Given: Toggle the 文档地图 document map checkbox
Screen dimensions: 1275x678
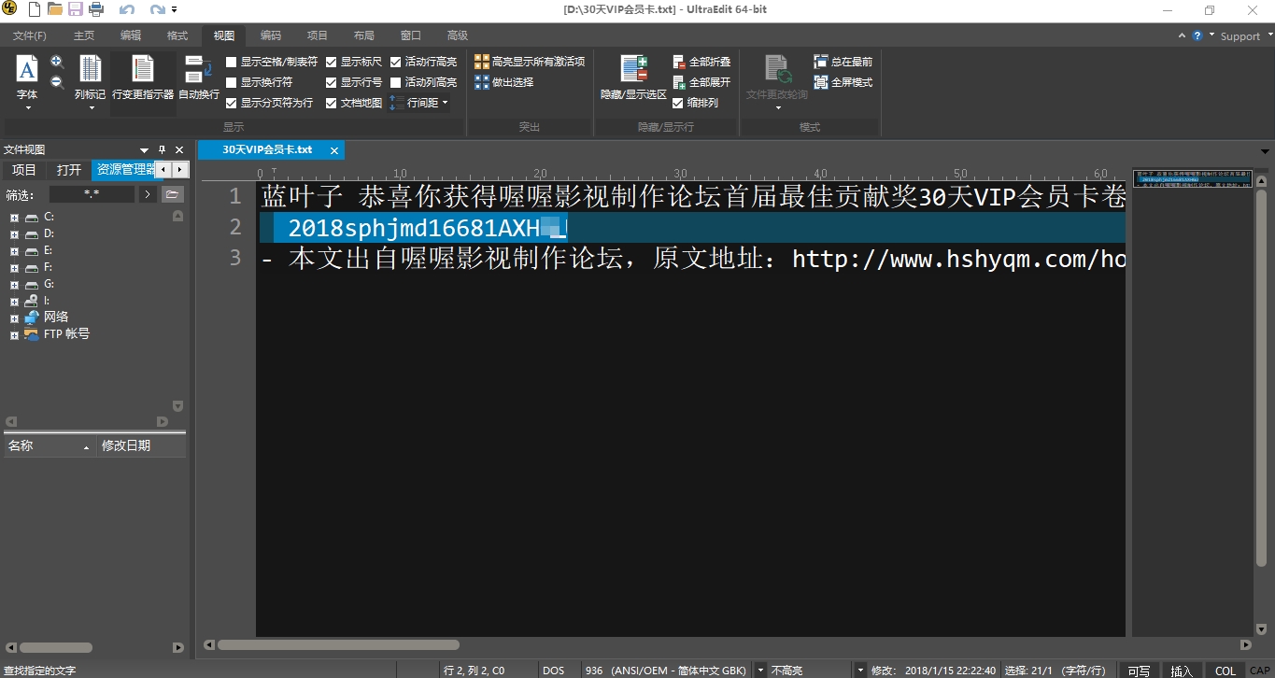Looking at the screenshot, I should pyautogui.click(x=332, y=103).
